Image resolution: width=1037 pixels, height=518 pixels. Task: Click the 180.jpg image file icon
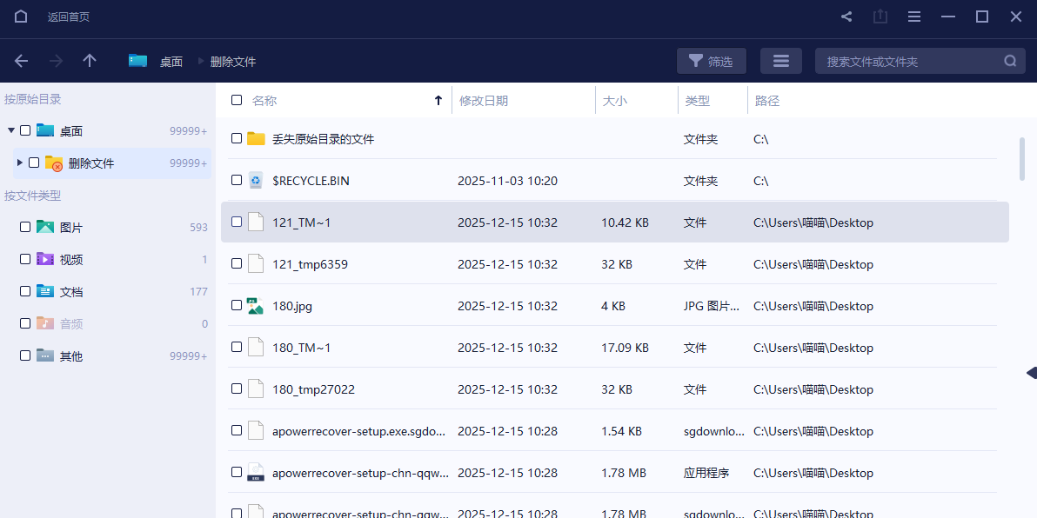coord(255,306)
